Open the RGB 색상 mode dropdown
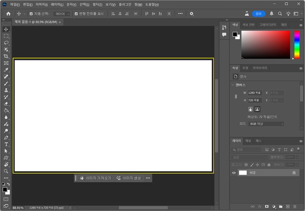 [x=266, y=124]
